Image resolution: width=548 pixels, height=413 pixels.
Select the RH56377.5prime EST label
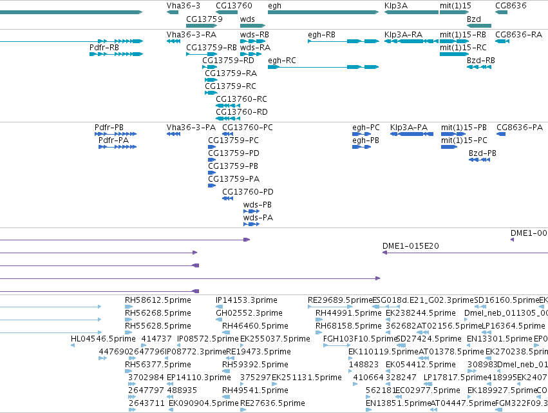coord(158,365)
